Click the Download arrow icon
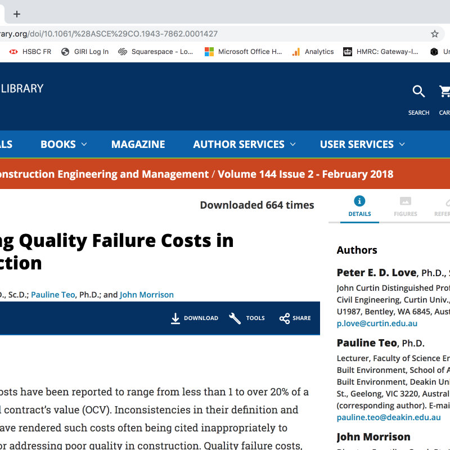 [x=175, y=318]
